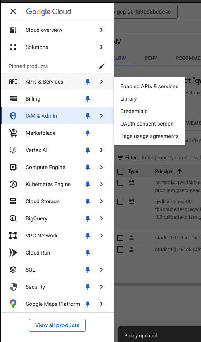Screen dimensions: 201x342
Task: Click the Vertex AI icon
Action: tap(13, 150)
